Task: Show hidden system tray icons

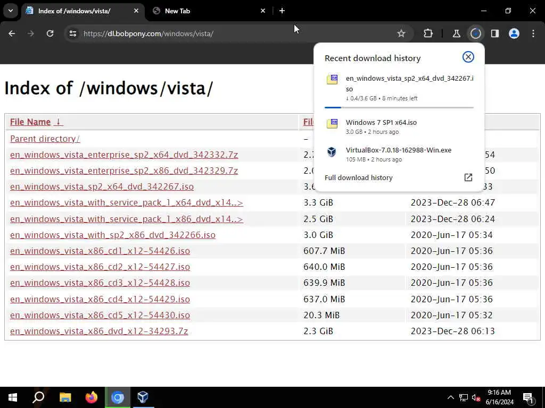Action: click(450, 397)
